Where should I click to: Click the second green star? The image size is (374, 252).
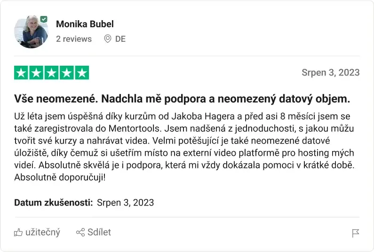point(36,73)
